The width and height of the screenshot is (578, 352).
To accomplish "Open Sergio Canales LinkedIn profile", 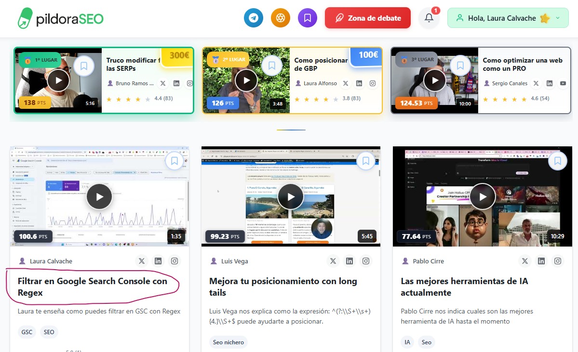I will 550,83.
